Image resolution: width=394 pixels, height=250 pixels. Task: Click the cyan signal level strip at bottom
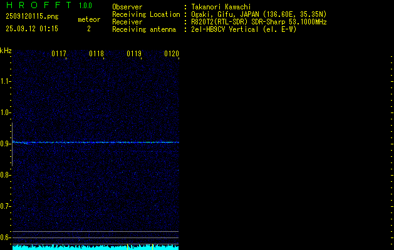click(x=95, y=247)
